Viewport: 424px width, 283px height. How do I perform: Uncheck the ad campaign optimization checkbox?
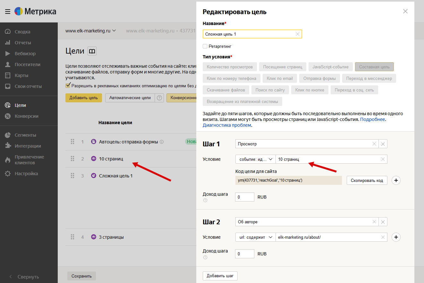(68, 86)
